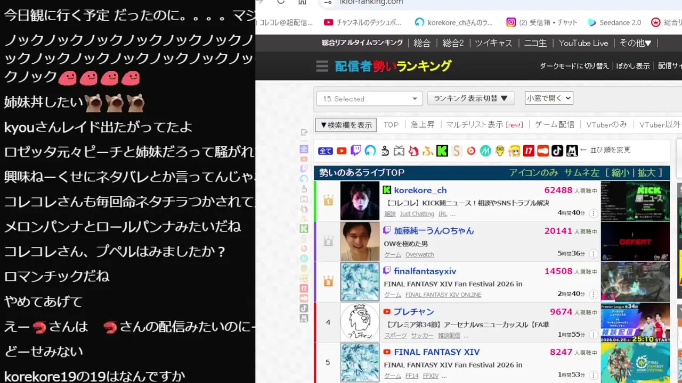Screen dimensions: 682x383
Task: Filter by the ふ platform icon
Action: coord(427,151)
